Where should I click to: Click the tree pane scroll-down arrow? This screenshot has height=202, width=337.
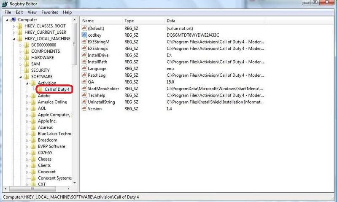click(75, 183)
